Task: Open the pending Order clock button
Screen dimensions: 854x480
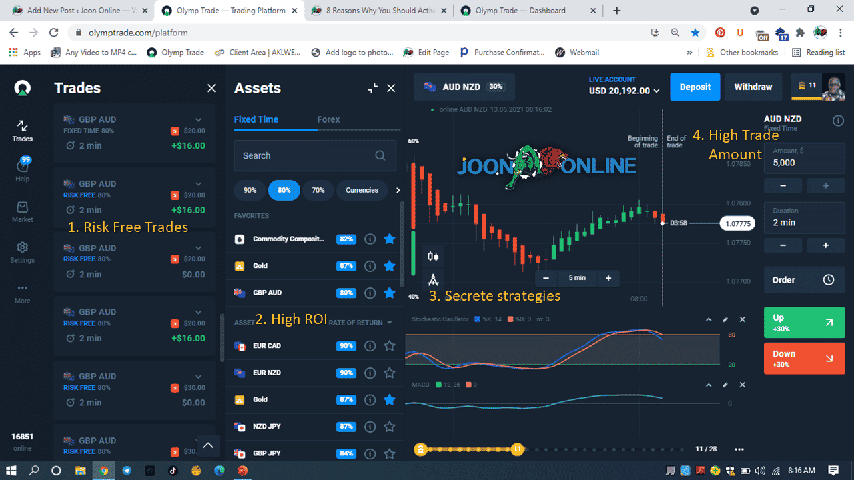Action: [803, 280]
